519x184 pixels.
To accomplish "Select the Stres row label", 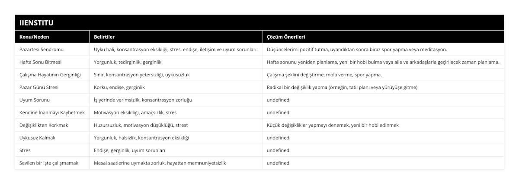I will (x=52, y=150).
